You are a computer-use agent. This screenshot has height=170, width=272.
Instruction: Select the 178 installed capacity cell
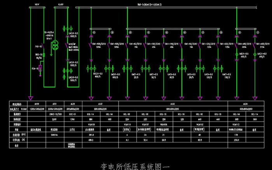(x=237, y=135)
